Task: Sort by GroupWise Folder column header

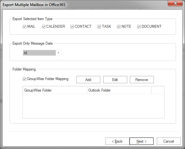Action: click(55, 90)
